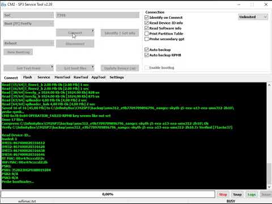Click the bootlog button under Reboot
The width and height of the screenshot is (272, 204).
(x=18, y=52)
